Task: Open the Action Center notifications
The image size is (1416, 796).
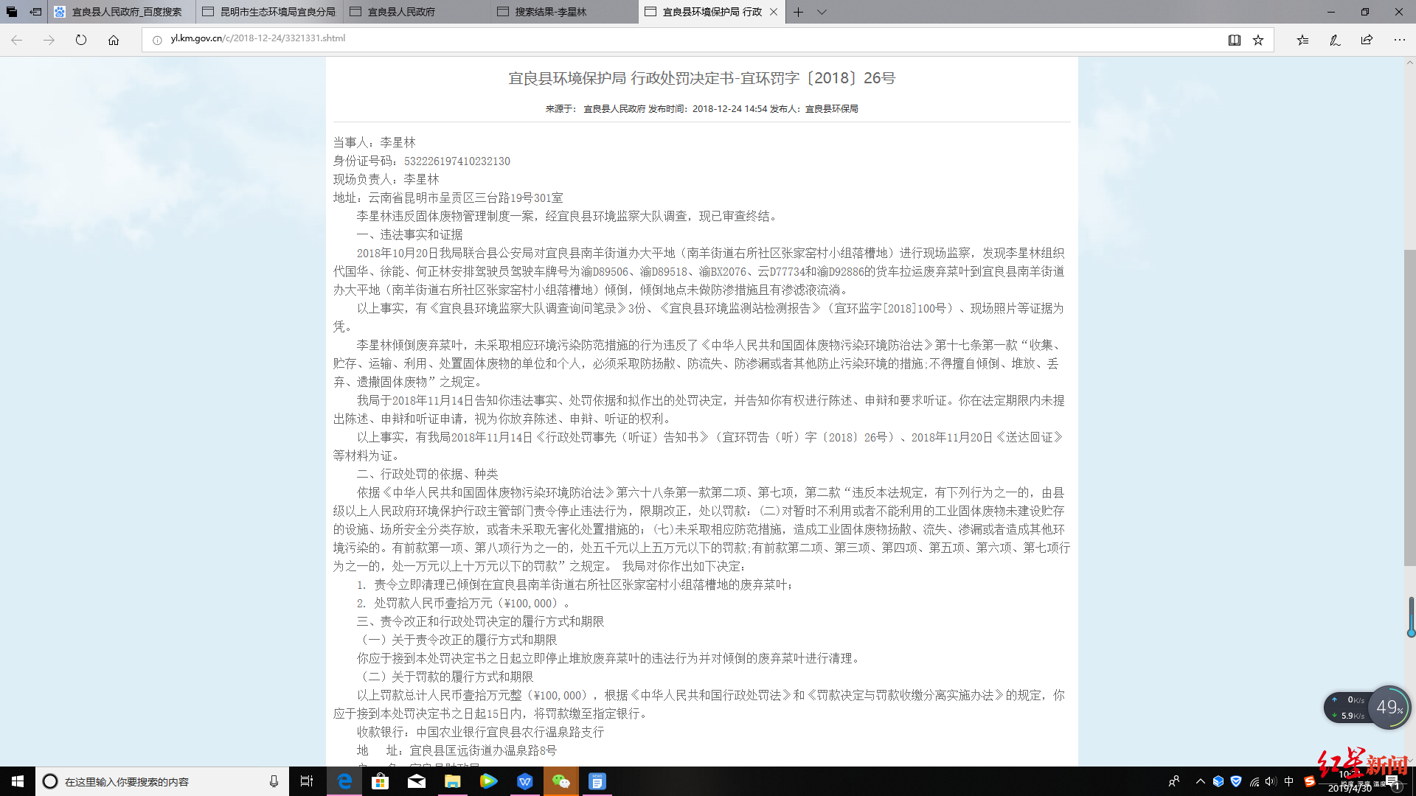Action: (1392, 781)
